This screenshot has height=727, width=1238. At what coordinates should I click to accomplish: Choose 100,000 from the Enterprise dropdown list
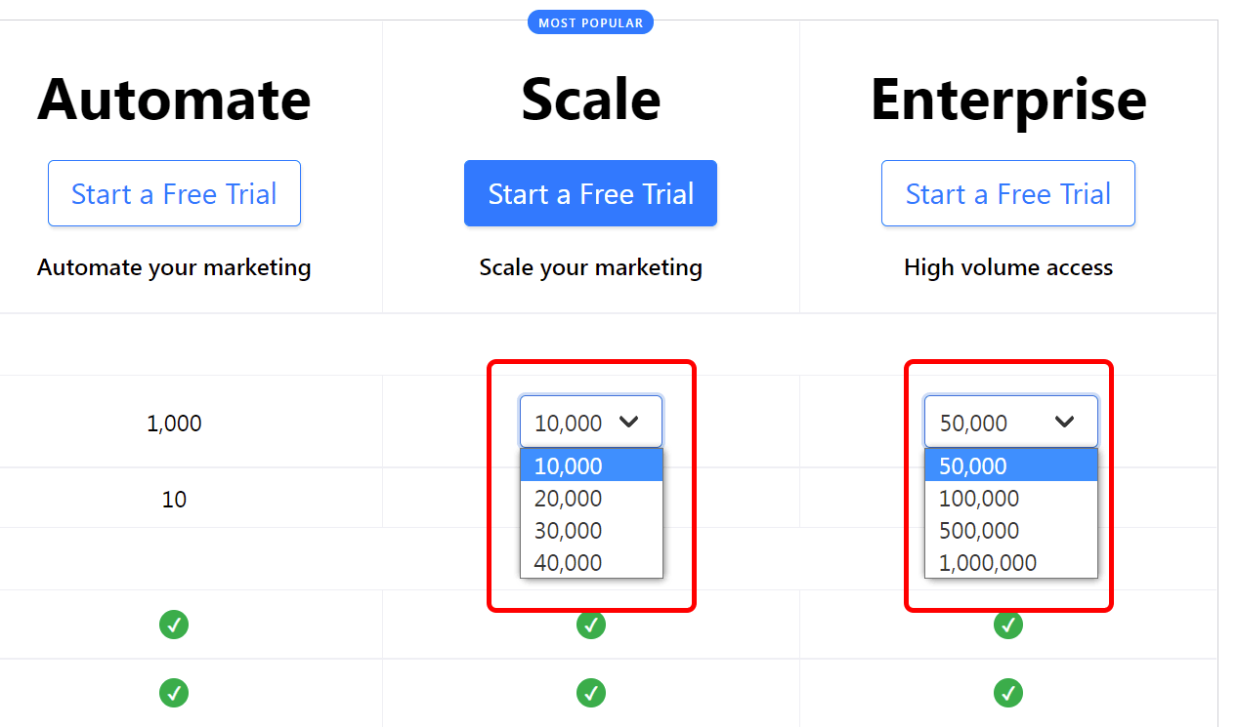click(x=1010, y=498)
